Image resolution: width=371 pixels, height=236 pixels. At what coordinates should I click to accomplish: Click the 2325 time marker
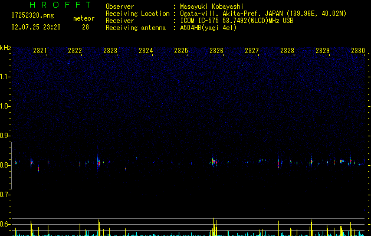tap(181, 51)
